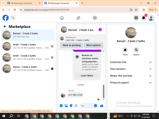This screenshot has width=159, height=119.
Task: Open Marketplace listing CA$1,300 link
Action: click(x=77, y=40)
